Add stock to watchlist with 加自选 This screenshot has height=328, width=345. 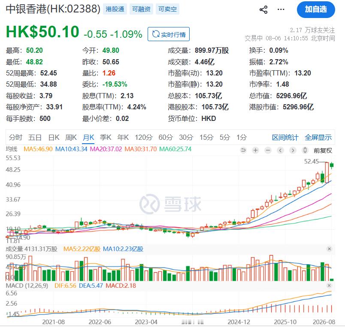point(316,9)
